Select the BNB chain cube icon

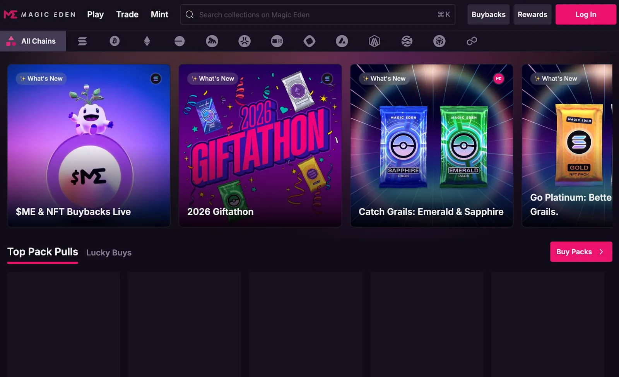click(439, 41)
